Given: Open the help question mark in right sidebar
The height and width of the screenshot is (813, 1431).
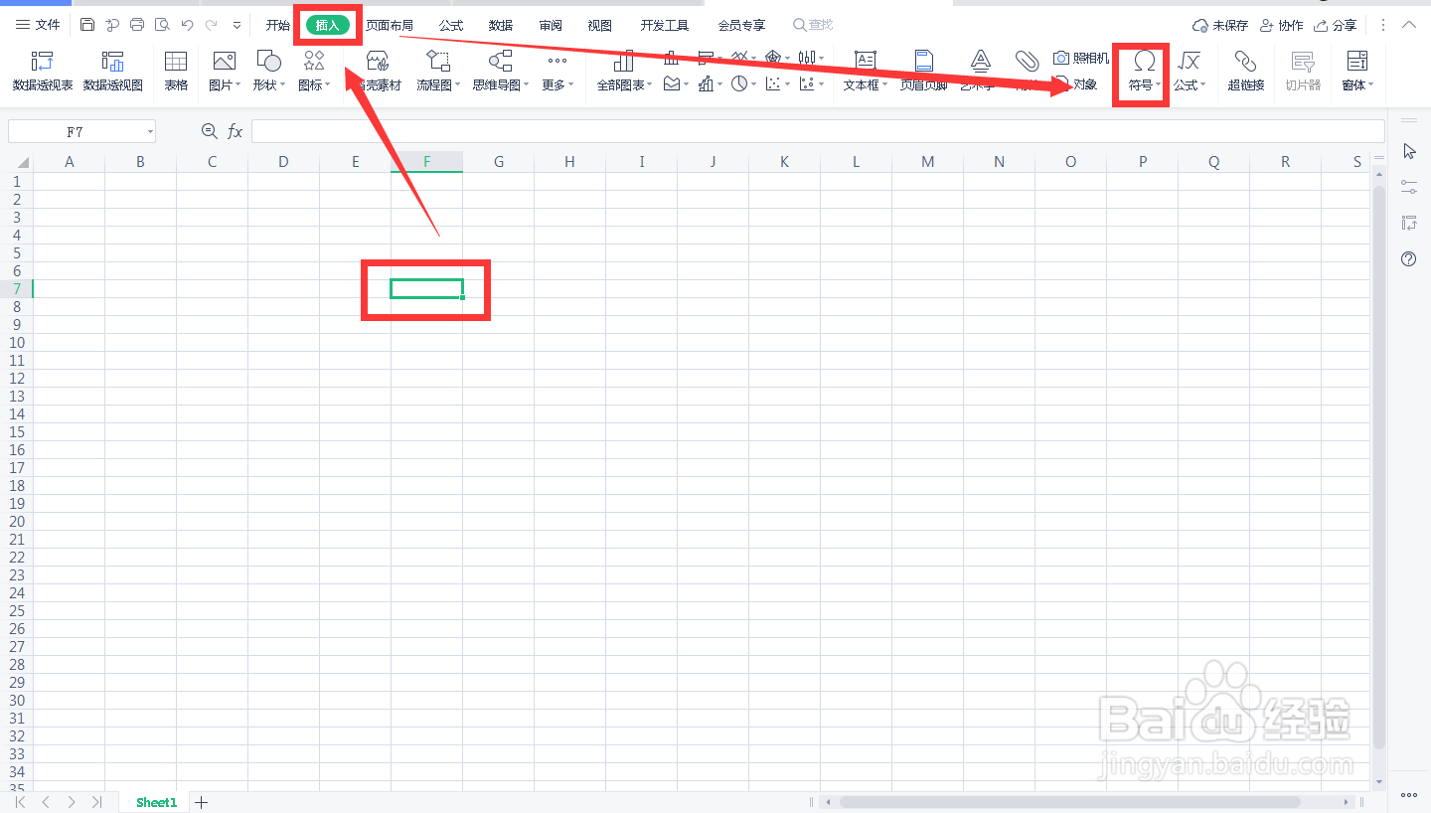Looking at the screenshot, I should point(1408,259).
